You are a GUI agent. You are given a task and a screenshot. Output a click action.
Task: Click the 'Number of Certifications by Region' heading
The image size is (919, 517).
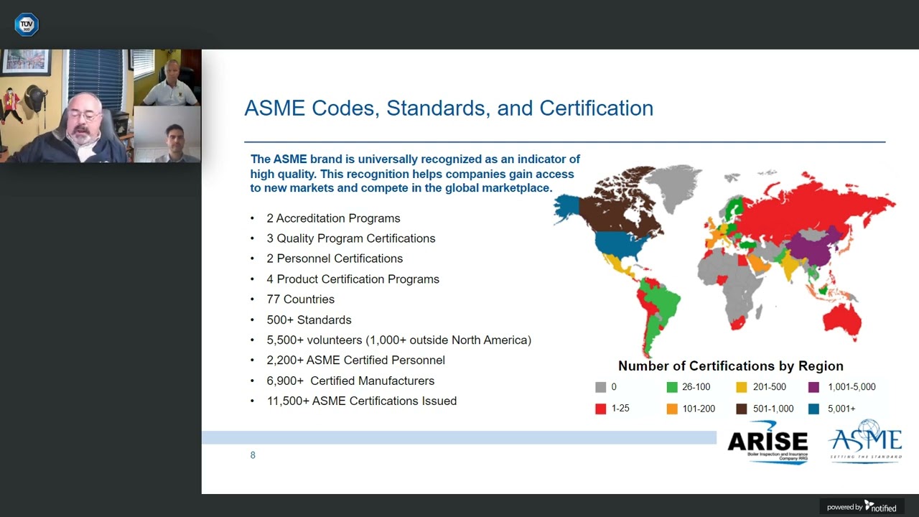(x=731, y=366)
